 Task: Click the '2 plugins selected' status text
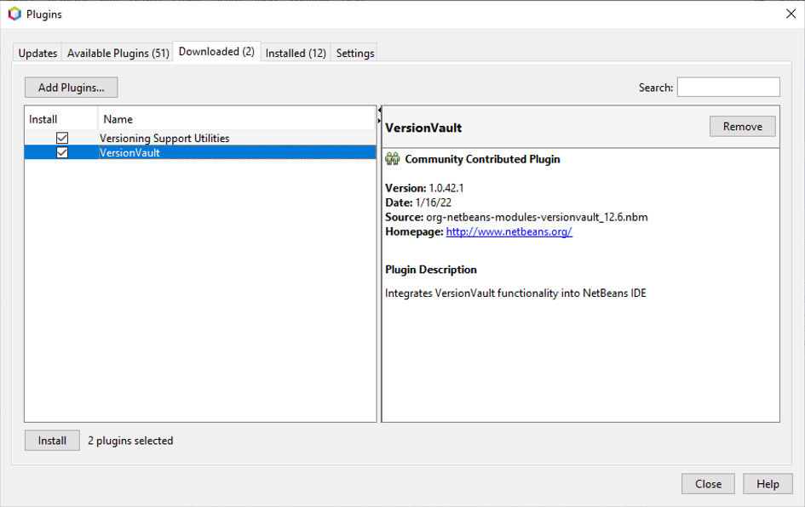(130, 441)
